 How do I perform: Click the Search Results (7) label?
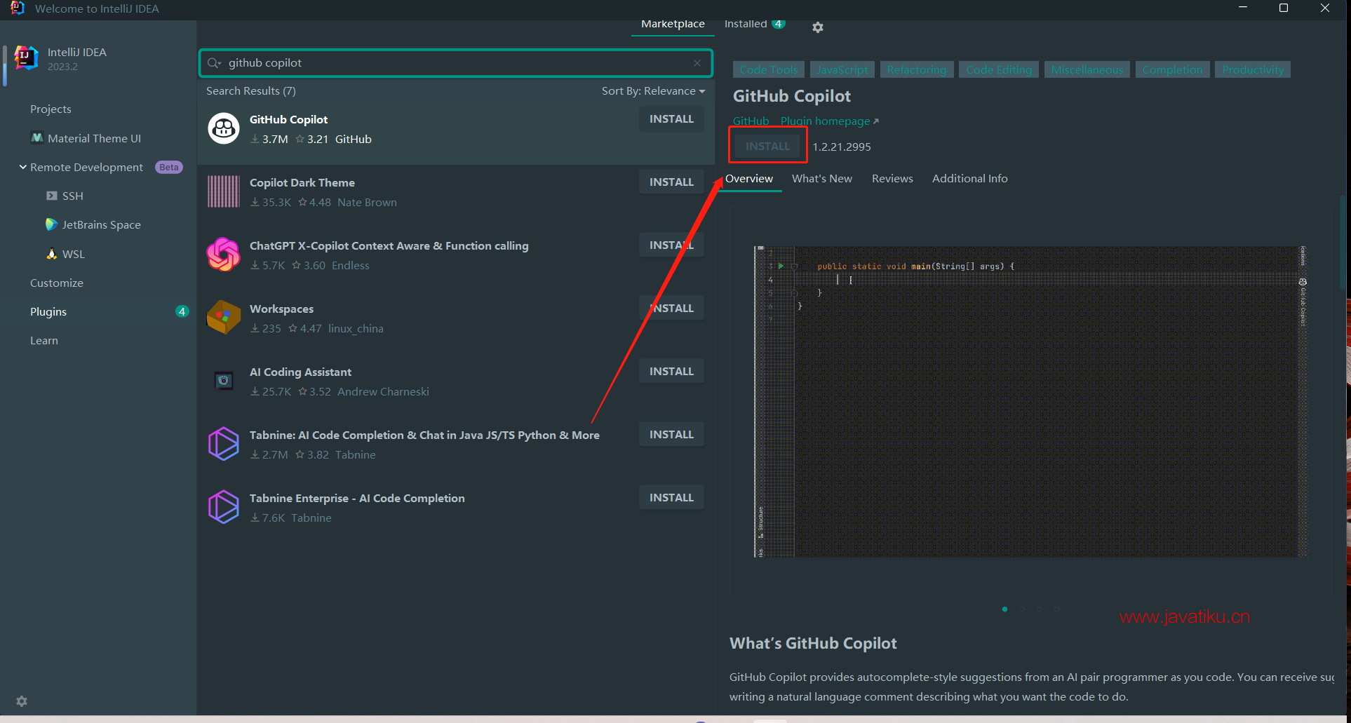251,91
